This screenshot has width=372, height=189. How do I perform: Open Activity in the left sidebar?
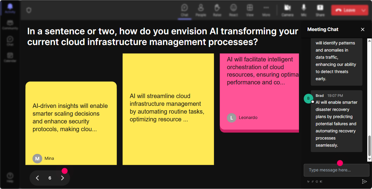tap(10, 8)
